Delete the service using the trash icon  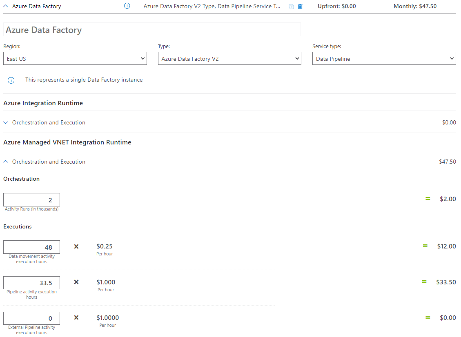[x=300, y=7]
